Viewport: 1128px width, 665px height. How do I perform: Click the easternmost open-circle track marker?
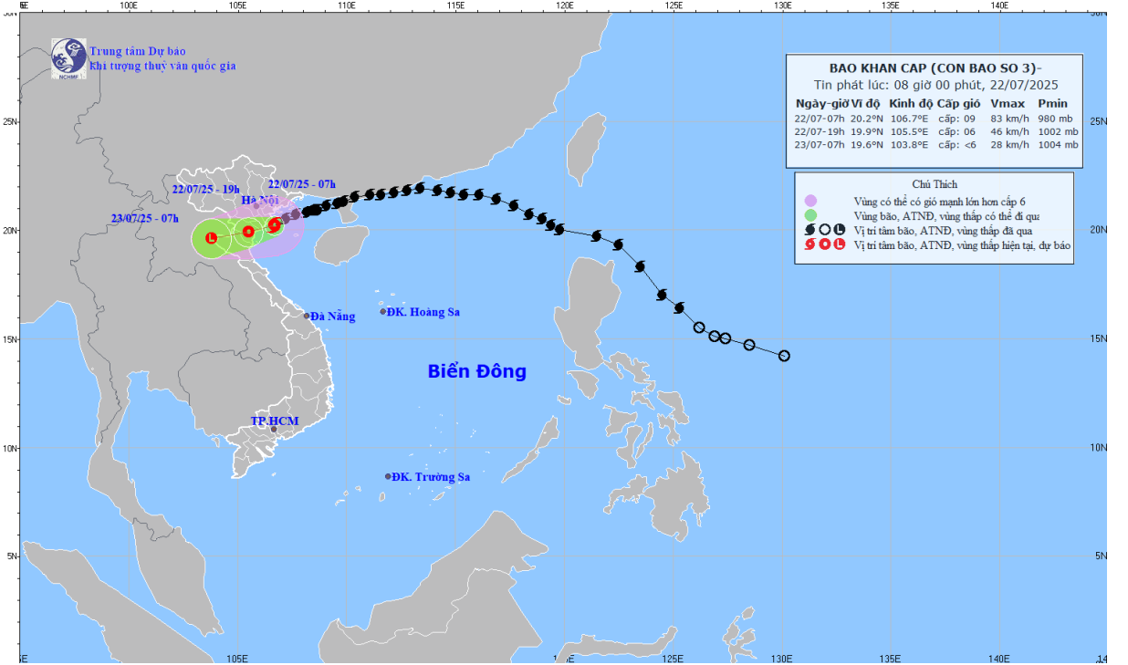click(783, 356)
